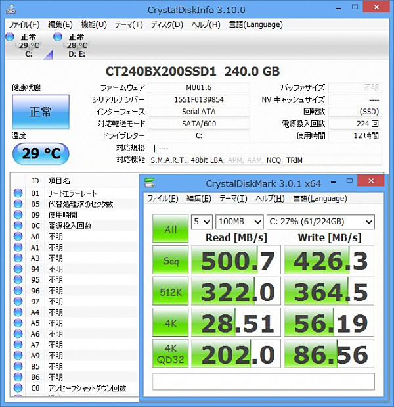Click blue status icon of row A0
This screenshot has width=394, height=407.
click(x=18, y=237)
